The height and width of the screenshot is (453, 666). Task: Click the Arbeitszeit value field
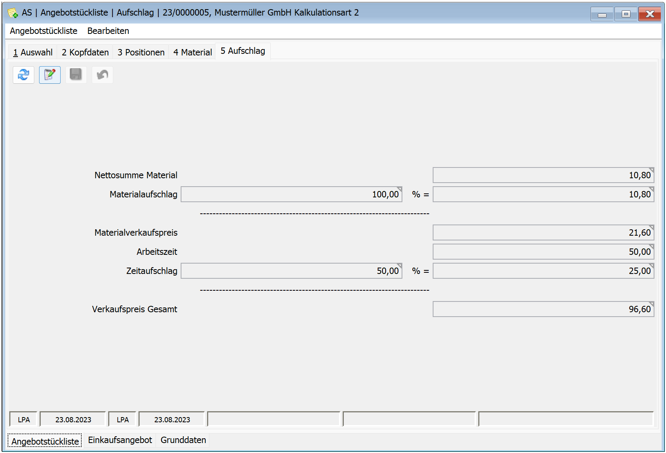coord(543,252)
